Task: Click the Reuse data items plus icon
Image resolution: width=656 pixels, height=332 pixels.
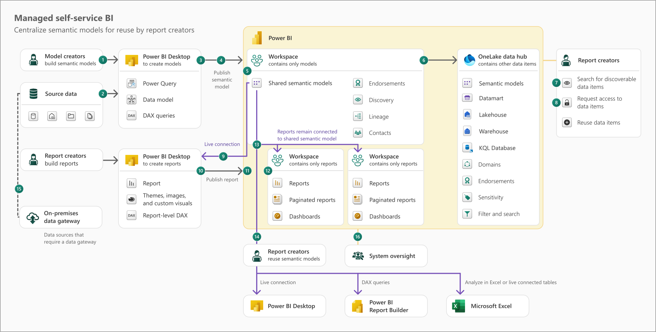Action: (x=567, y=123)
